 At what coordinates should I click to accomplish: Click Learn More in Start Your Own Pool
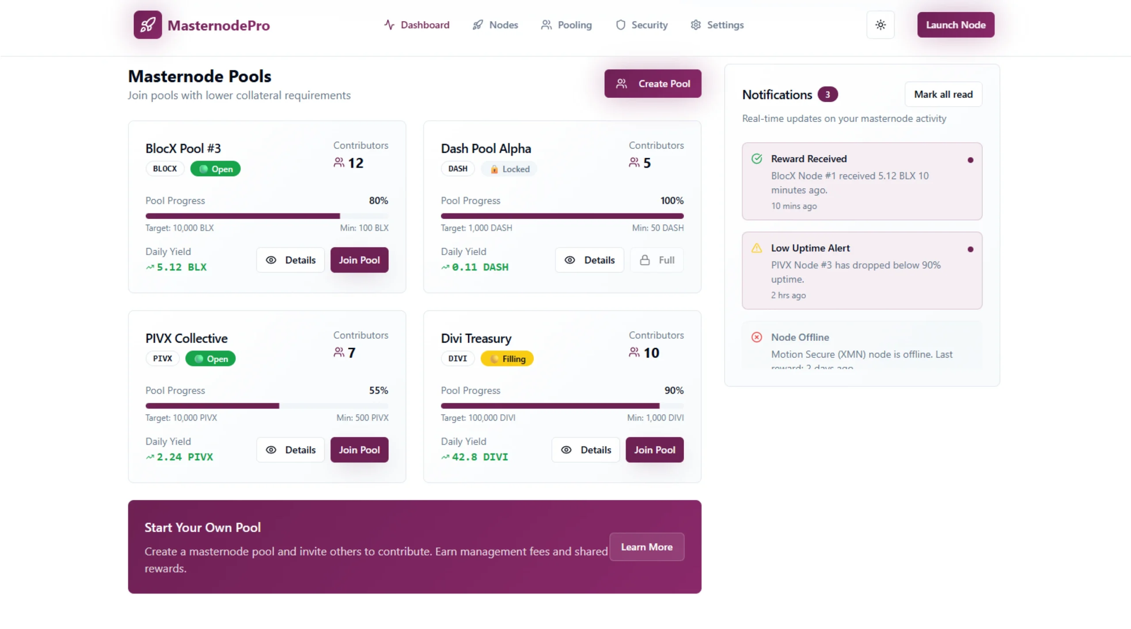click(646, 547)
